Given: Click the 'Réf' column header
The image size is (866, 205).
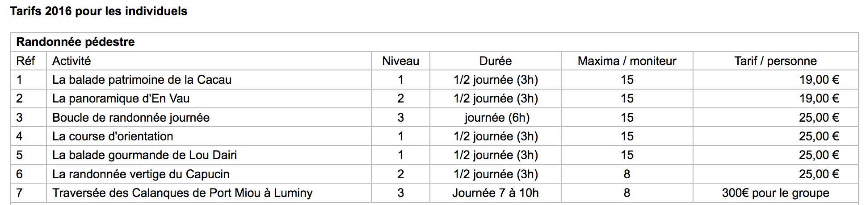Looking at the screenshot, I should 25,61.
